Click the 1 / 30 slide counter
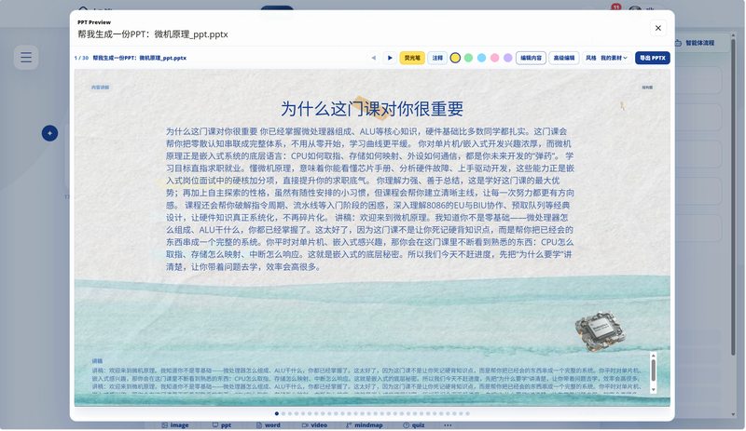This screenshot has width=746, height=431. (81, 58)
